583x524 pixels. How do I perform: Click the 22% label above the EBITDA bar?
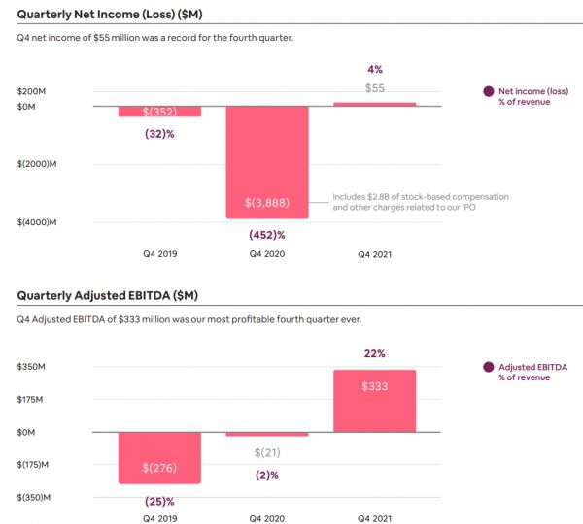coord(374,353)
